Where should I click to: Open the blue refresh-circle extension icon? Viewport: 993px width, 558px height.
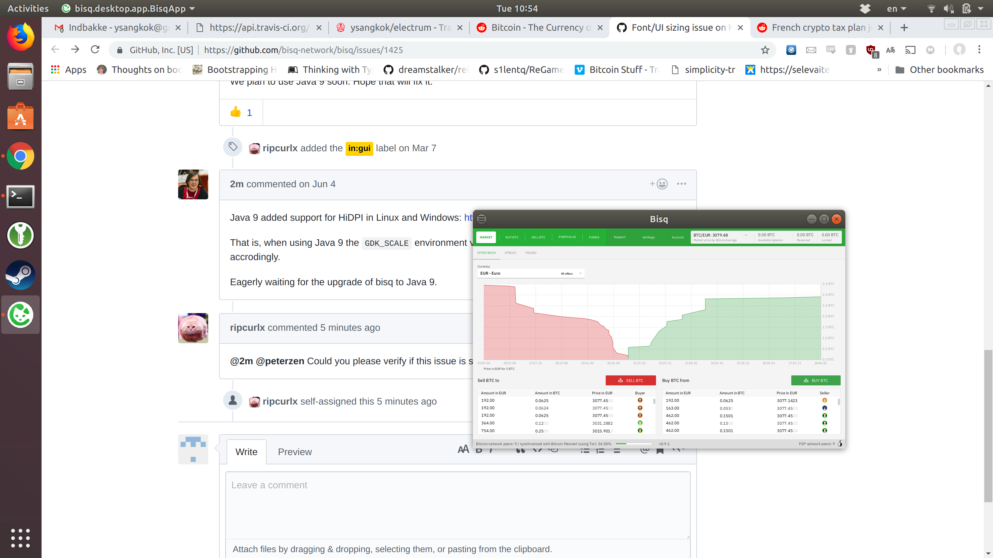point(791,50)
